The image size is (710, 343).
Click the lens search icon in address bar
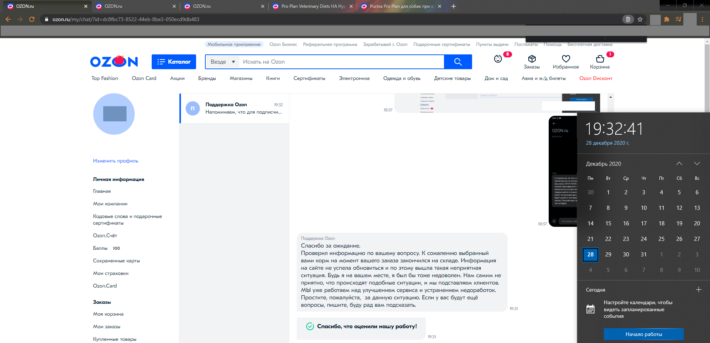[x=628, y=19]
